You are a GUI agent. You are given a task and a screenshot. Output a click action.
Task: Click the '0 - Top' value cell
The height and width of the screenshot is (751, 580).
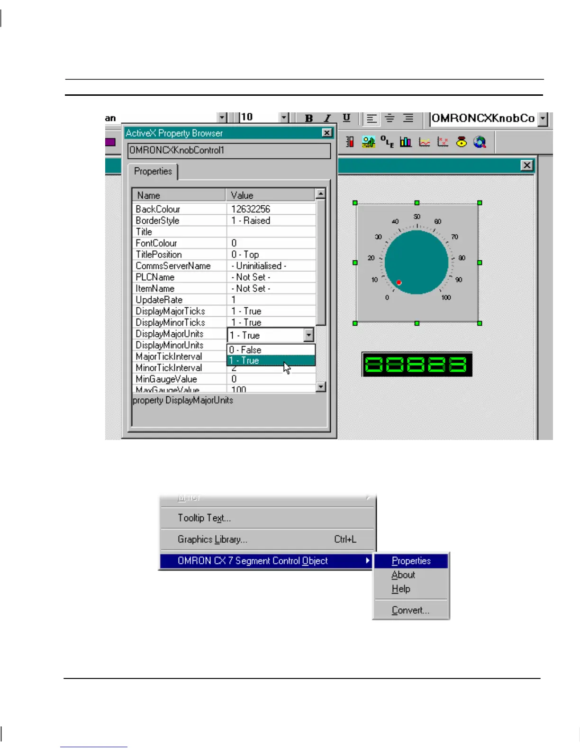[x=271, y=255]
